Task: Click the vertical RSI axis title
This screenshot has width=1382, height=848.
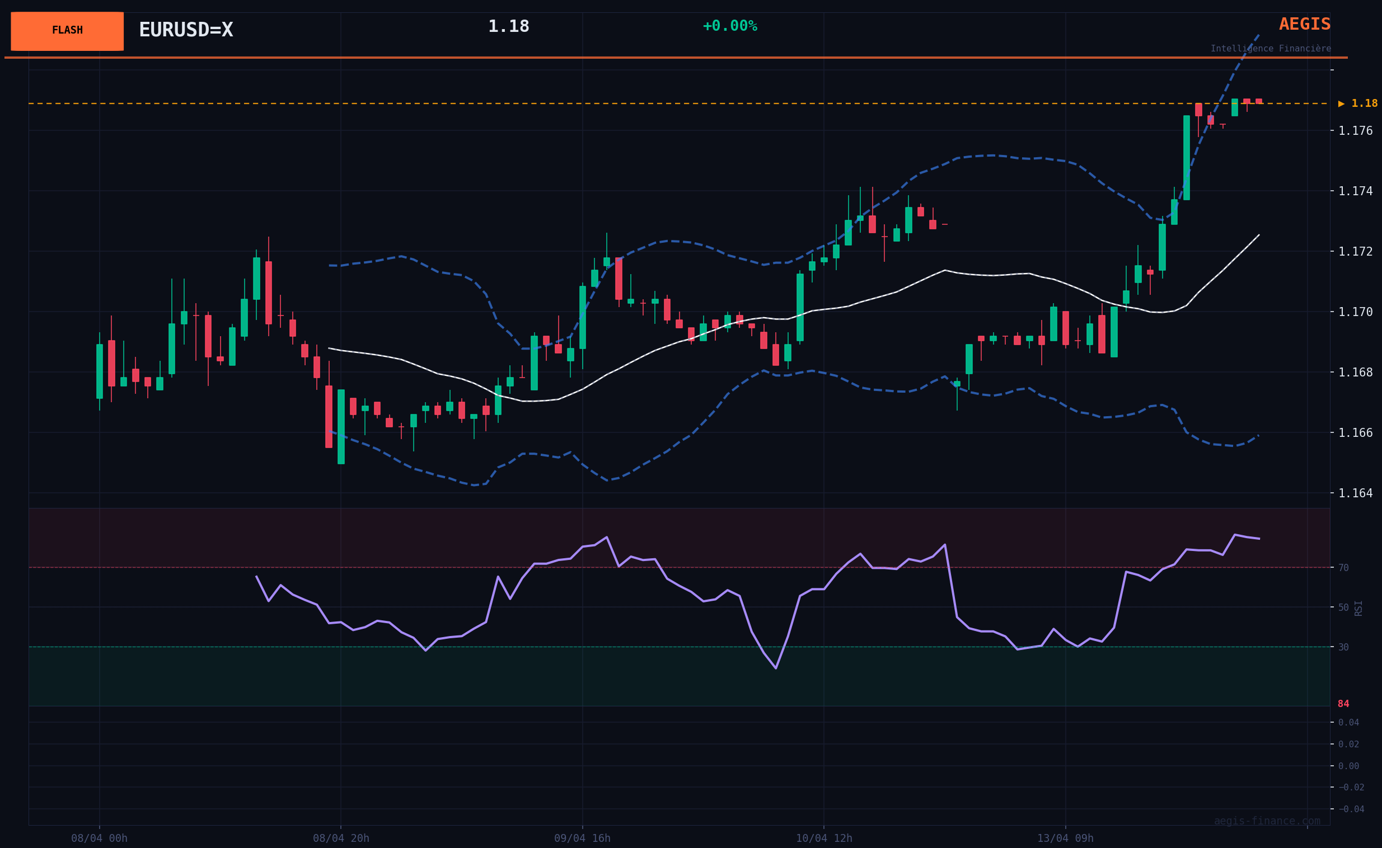Action: 1358,608
